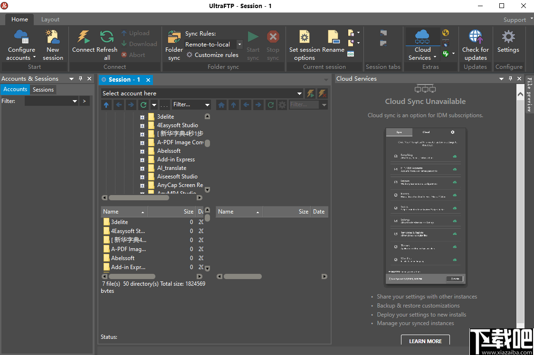Image resolution: width=534 pixels, height=355 pixels.
Task: Select the Sessions tab
Action: pos(43,90)
